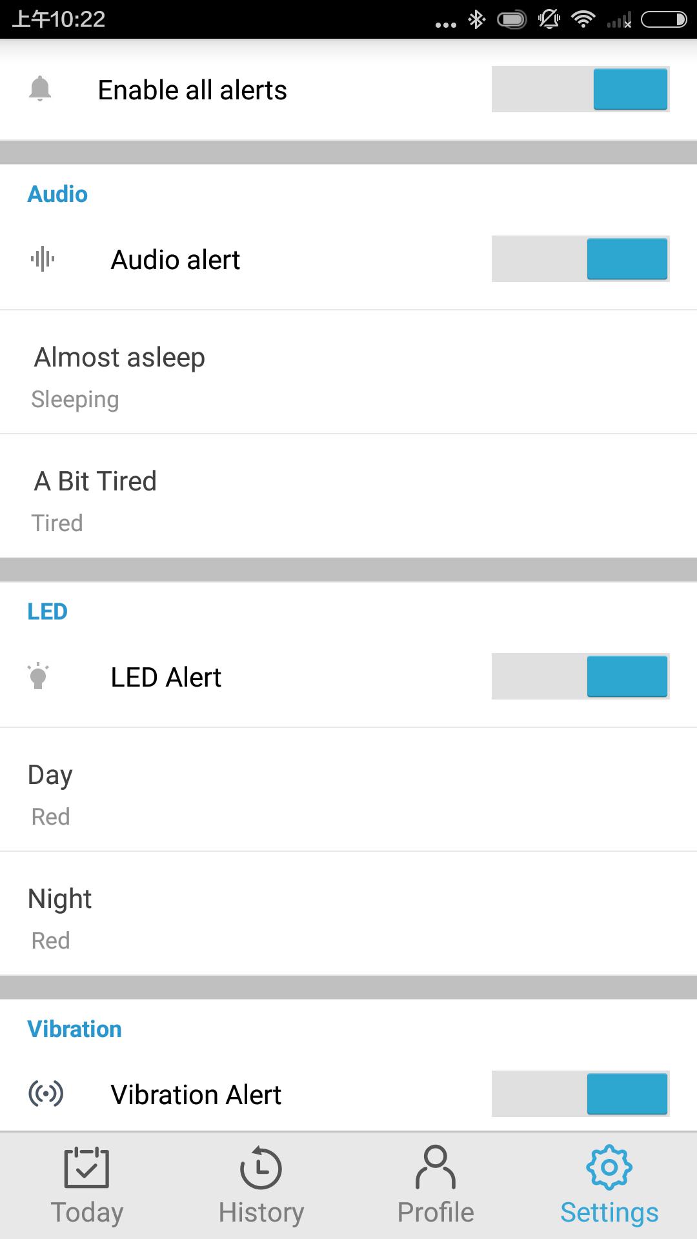Viewport: 697px width, 1239px height.
Task: Tap the bell icon beside Enable all alerts
Action: click(x=40, y=89)
